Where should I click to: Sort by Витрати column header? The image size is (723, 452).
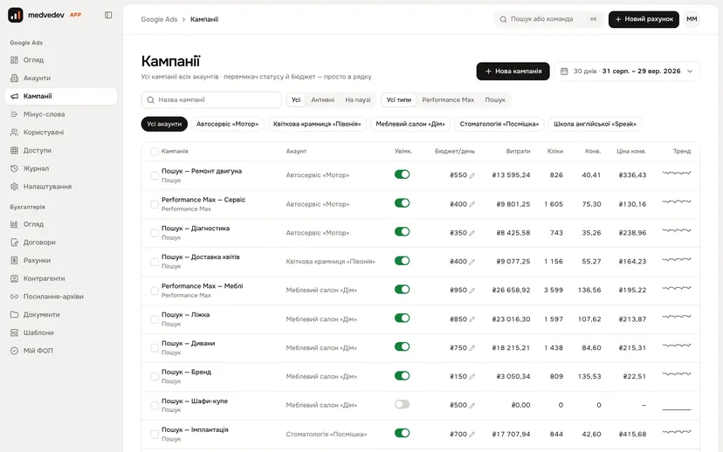[518, 151]
